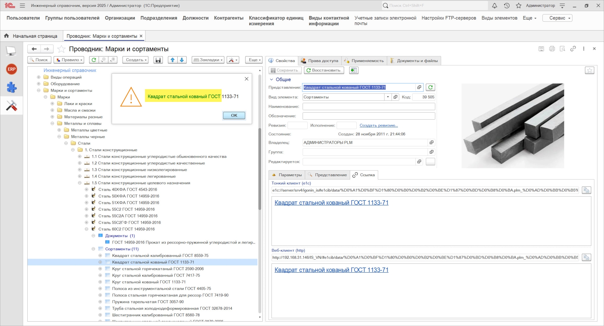Copy the thin client link

click(x=586, y=190)
